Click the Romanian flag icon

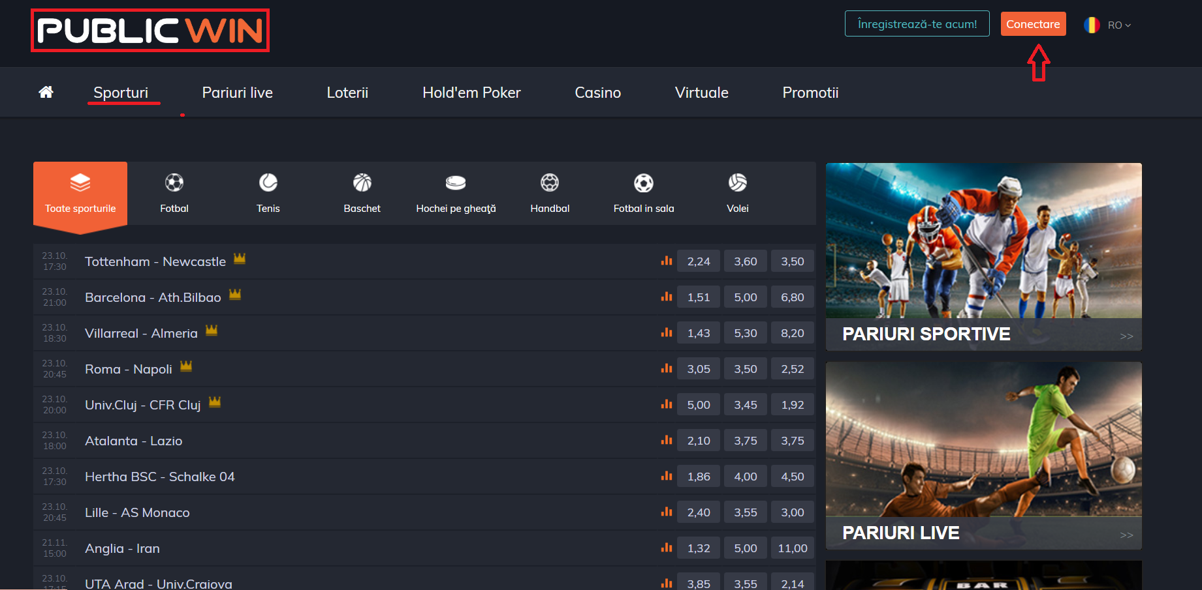[1092, 25]
